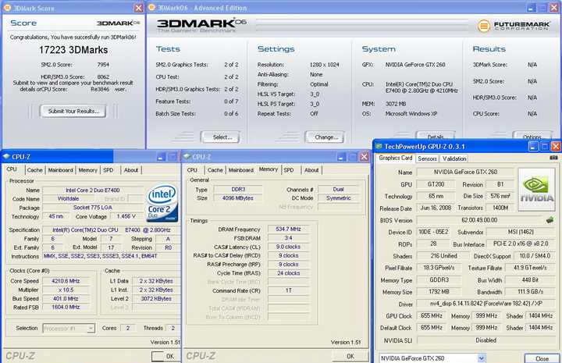Click the Bandwidth value 111.9 GB/s
Image resolution: width=562 pixels, height=363 pixels.
coord(530,292)
